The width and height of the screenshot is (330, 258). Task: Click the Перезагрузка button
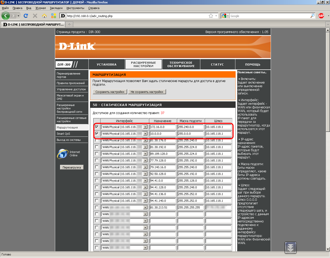72,167
